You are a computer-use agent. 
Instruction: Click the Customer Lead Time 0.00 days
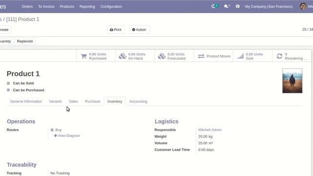pos(206,150)
